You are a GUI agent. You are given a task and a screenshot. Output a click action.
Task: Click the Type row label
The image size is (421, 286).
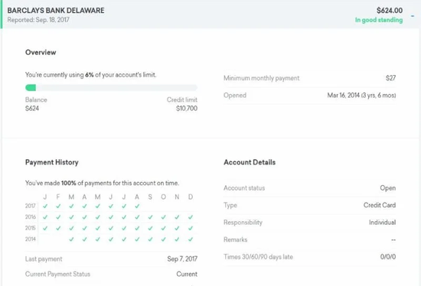(x=230, y=205)
